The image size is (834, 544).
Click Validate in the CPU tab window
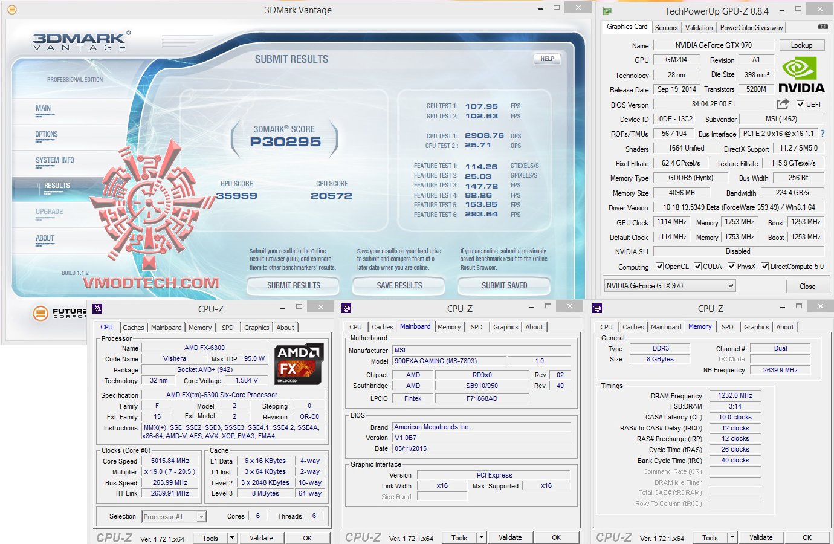tap(261, 538)
